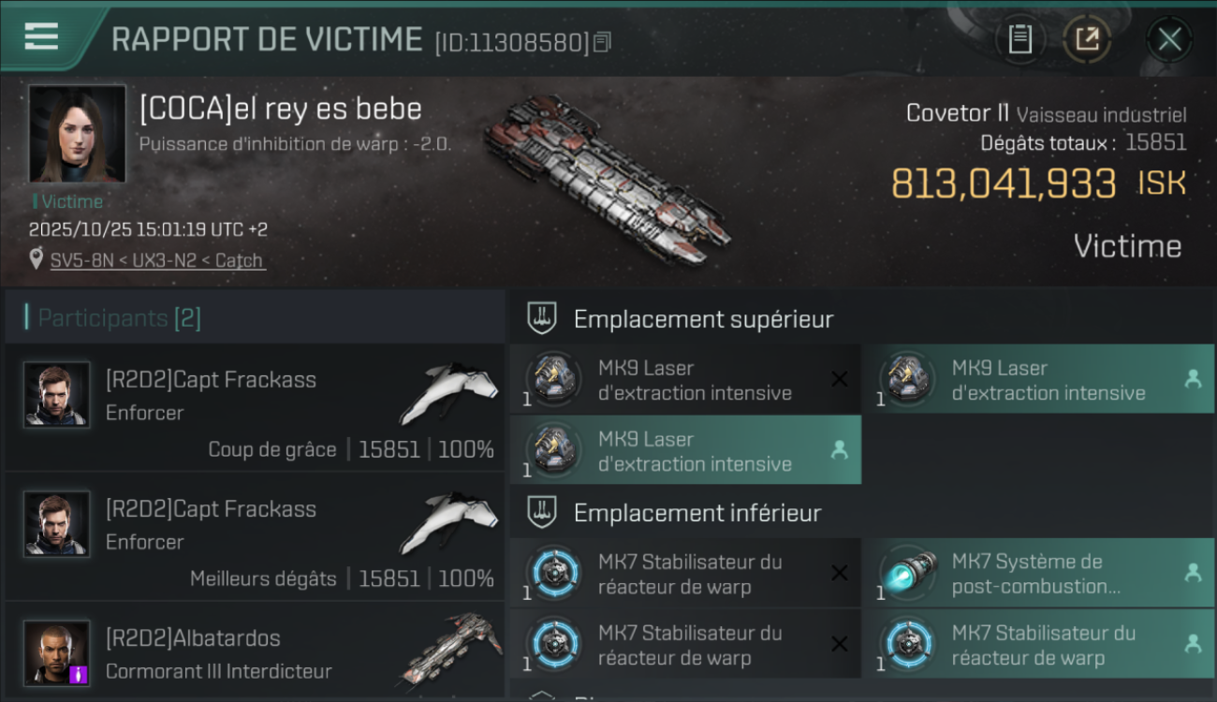Select the dropped MK7 Stabilisateur du réacteur module

point(1038,644)
